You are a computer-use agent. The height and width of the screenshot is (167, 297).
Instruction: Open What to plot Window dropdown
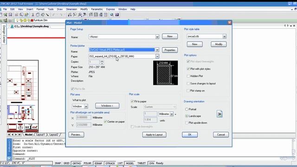(86, 106)
